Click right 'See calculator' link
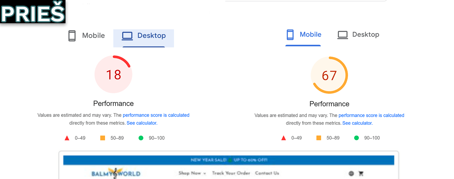 [357, 123]
